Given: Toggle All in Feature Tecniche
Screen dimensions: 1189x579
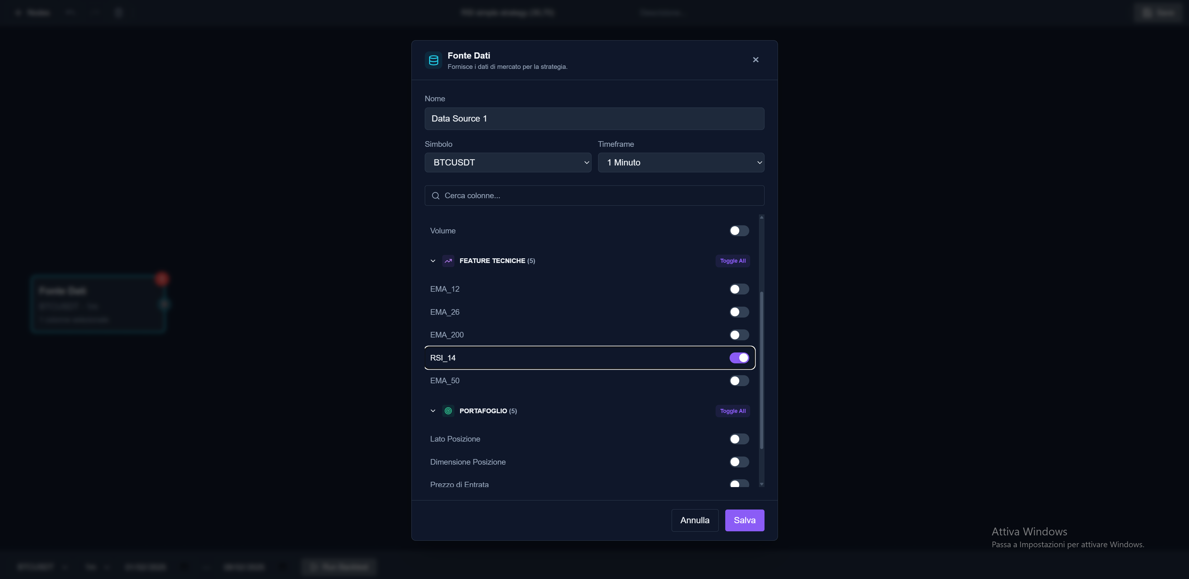Looking at the screenshot, I should 732,261.
